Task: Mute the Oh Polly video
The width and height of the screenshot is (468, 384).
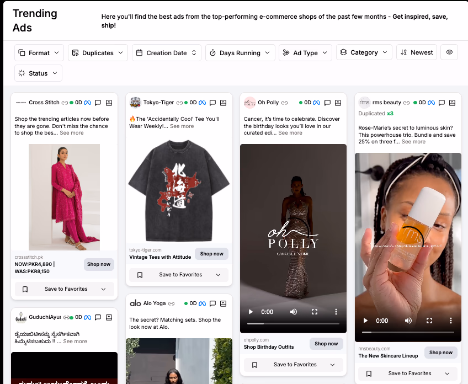Action: point(294,312)
